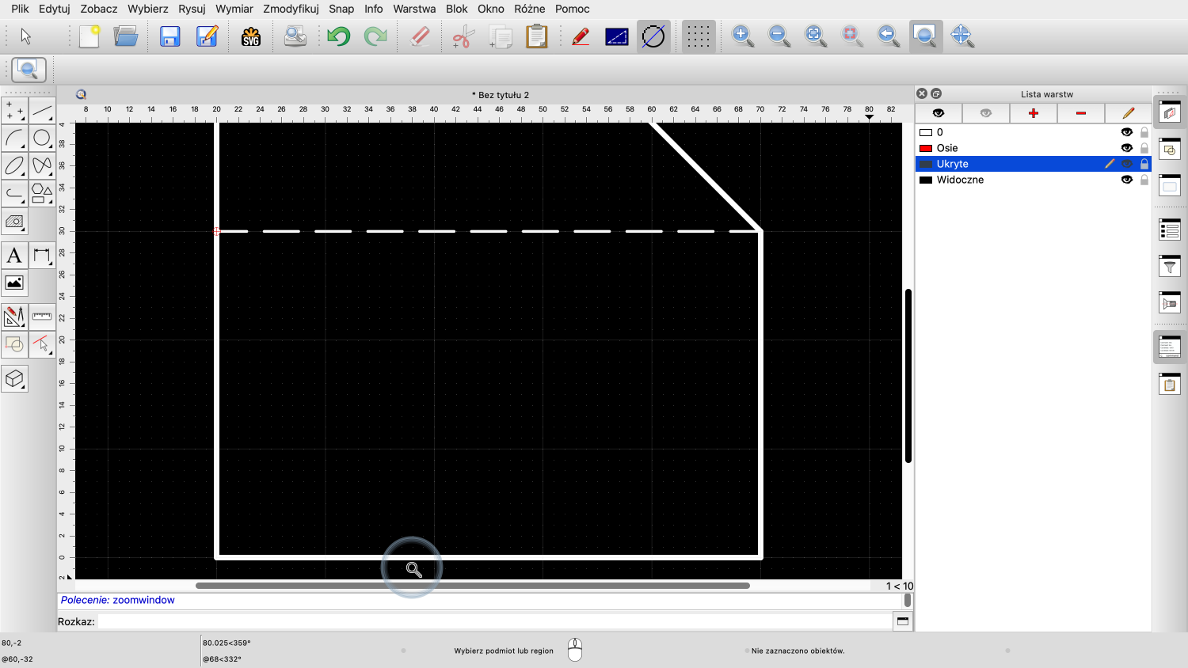
Task: Add a new layer with the plus button
Action: tap(1033, 113)
